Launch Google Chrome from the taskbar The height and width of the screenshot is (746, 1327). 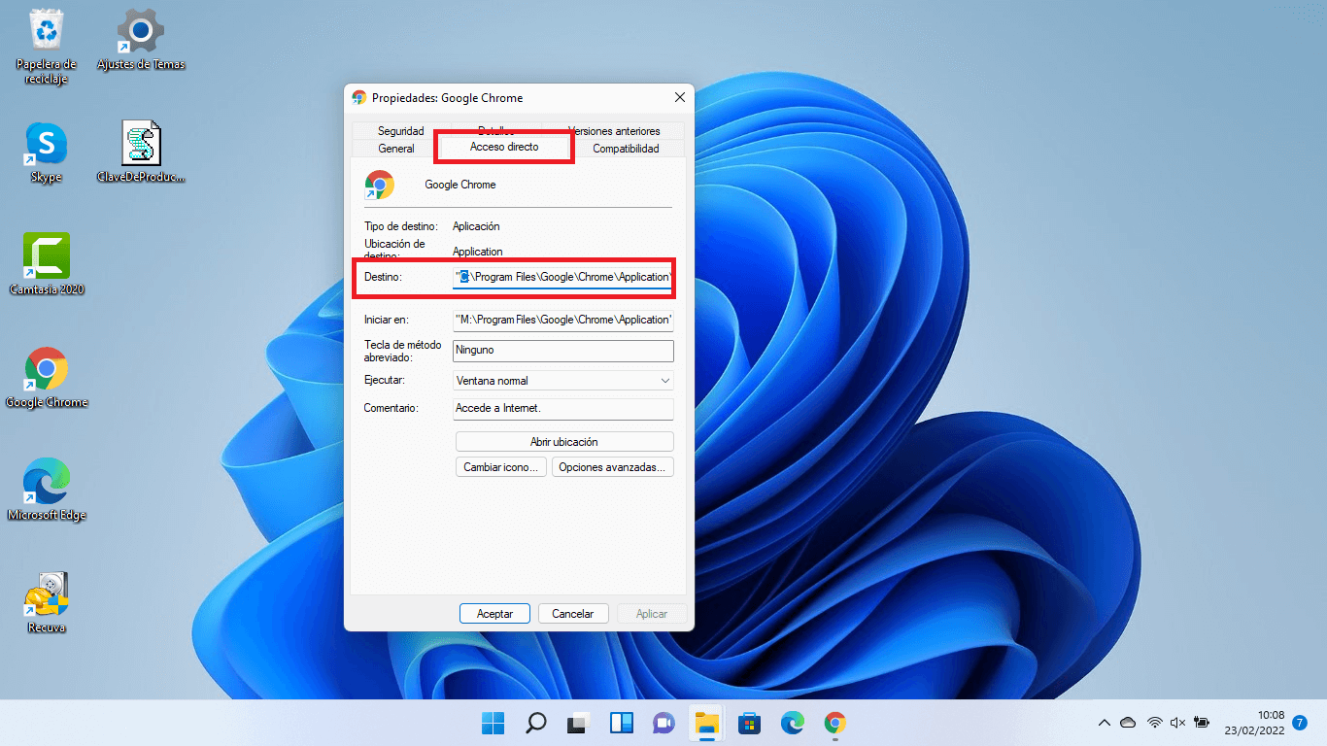tap(834, 723)
